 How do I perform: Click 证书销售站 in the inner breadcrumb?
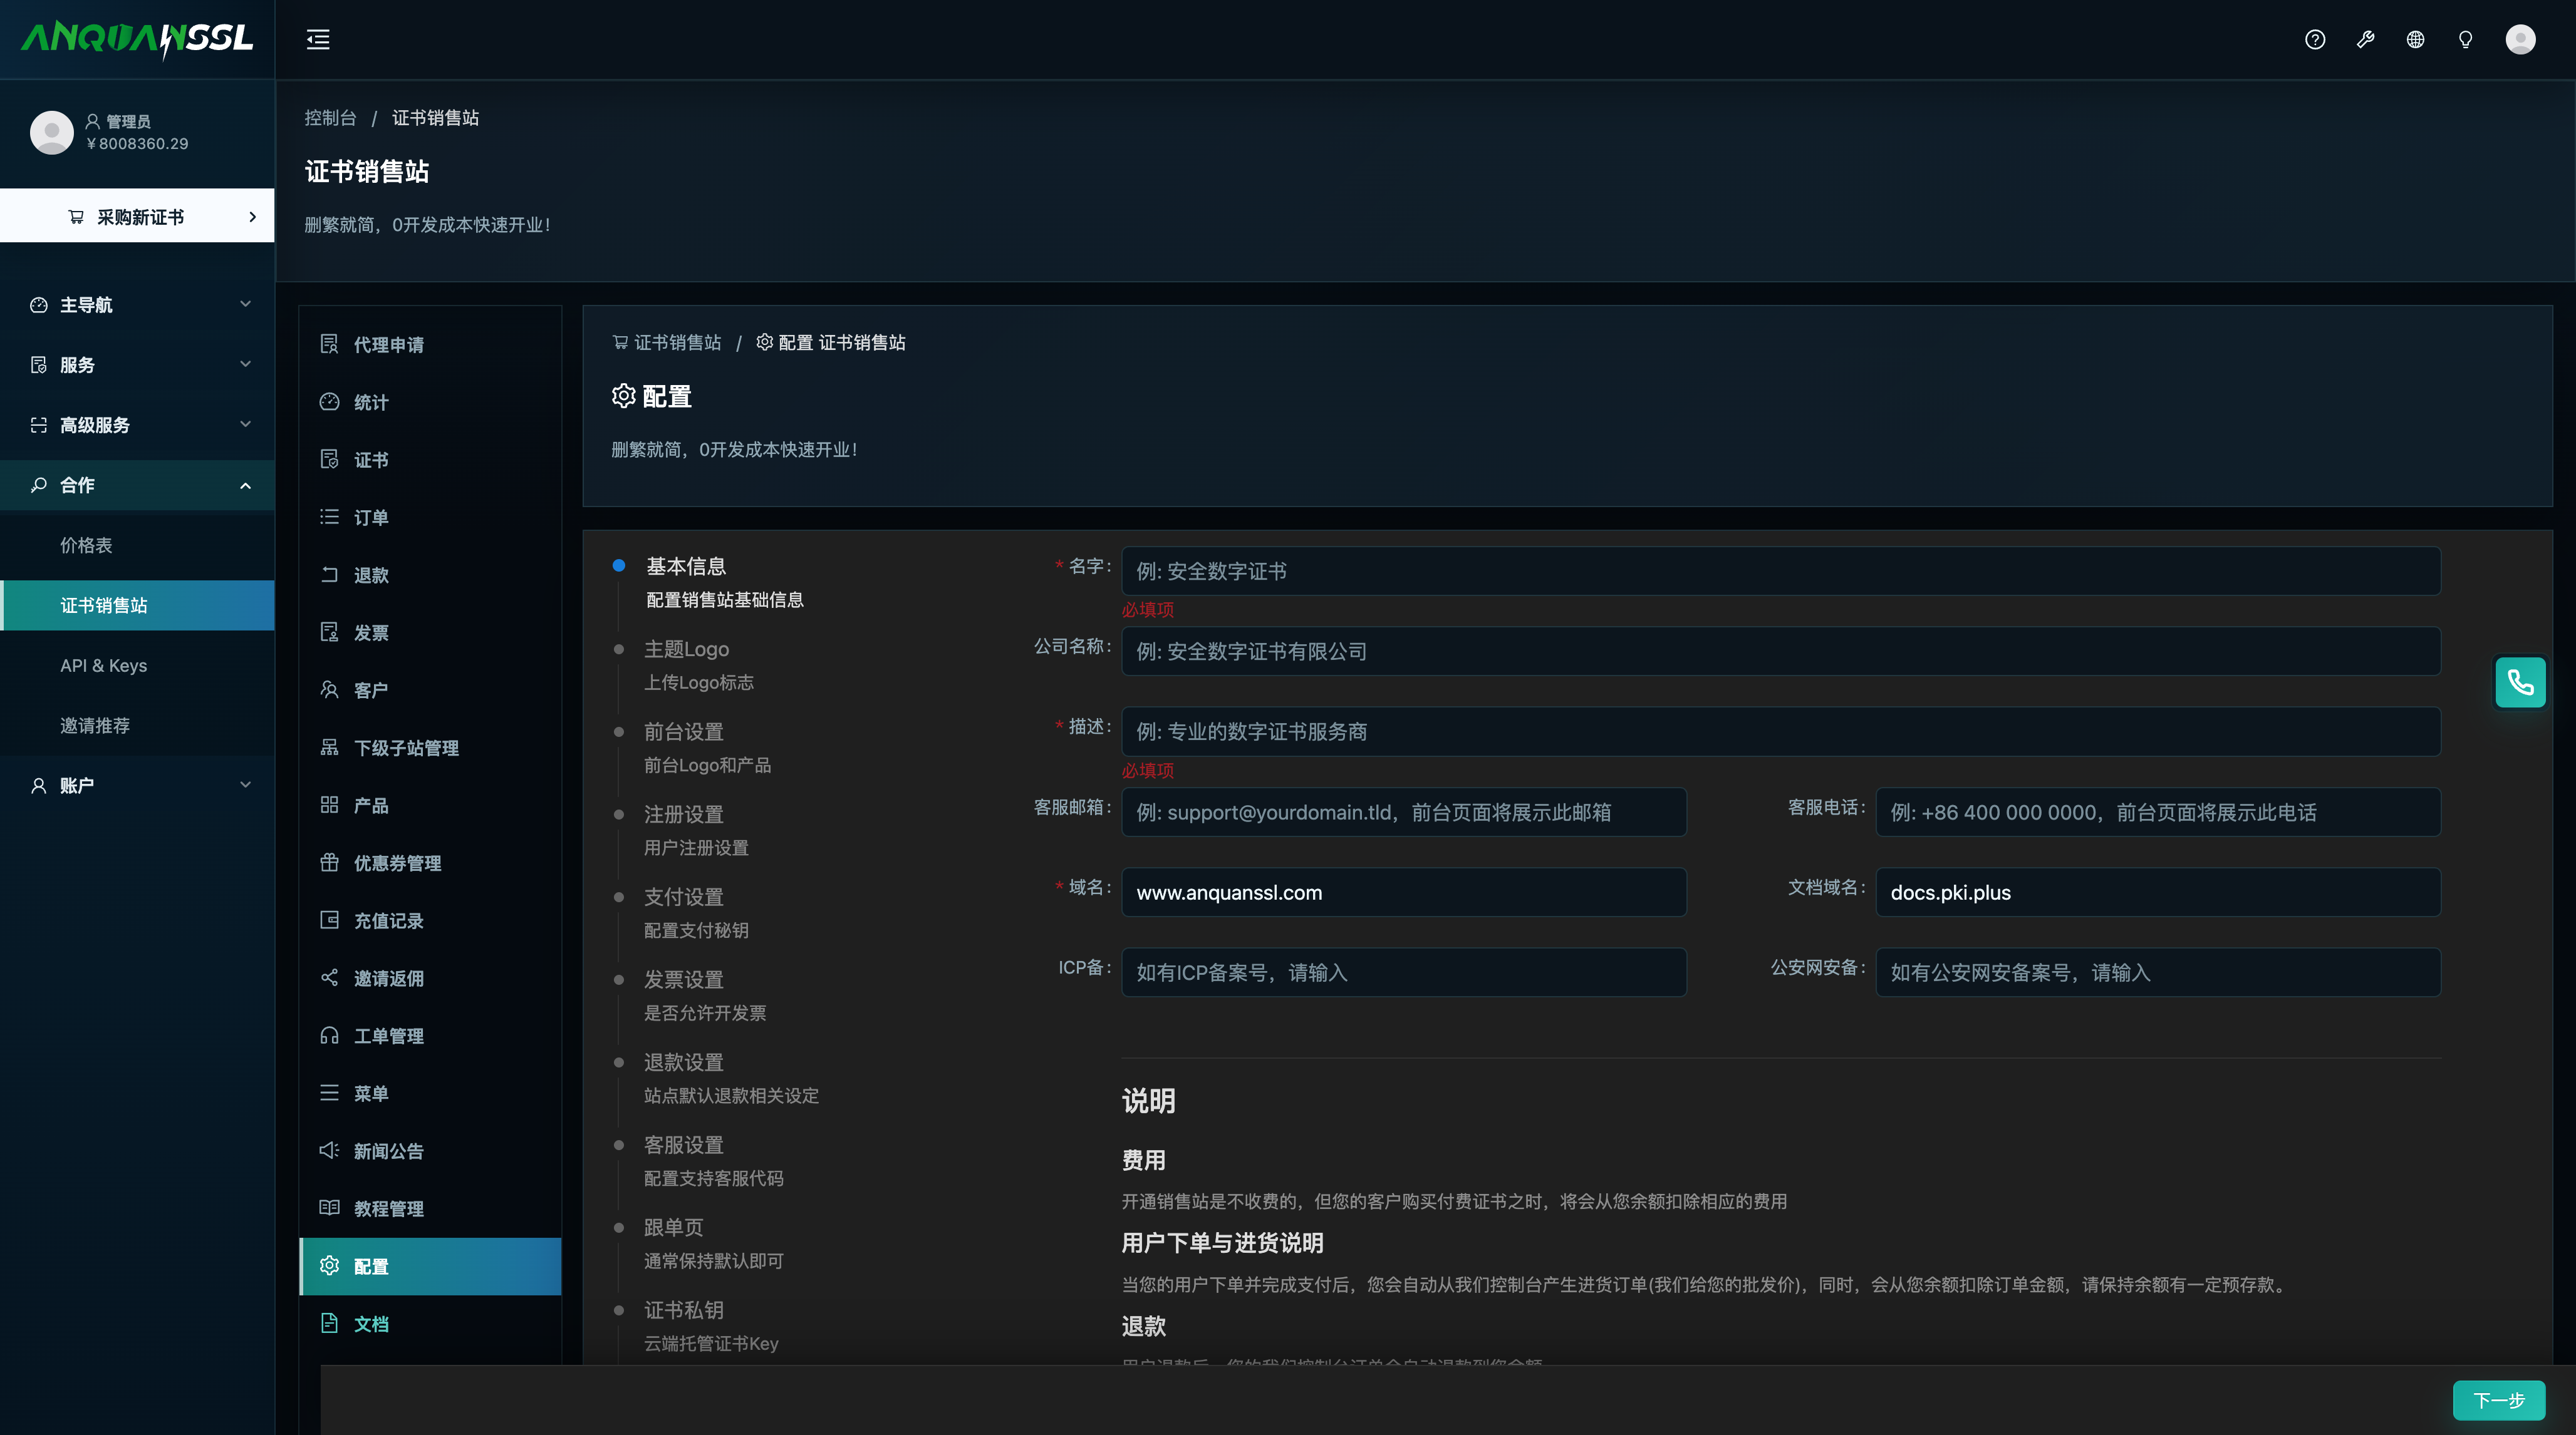point(666,342)
